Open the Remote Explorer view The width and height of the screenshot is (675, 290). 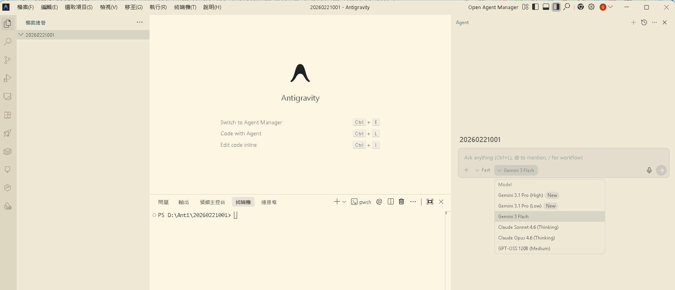click(7, 97)
